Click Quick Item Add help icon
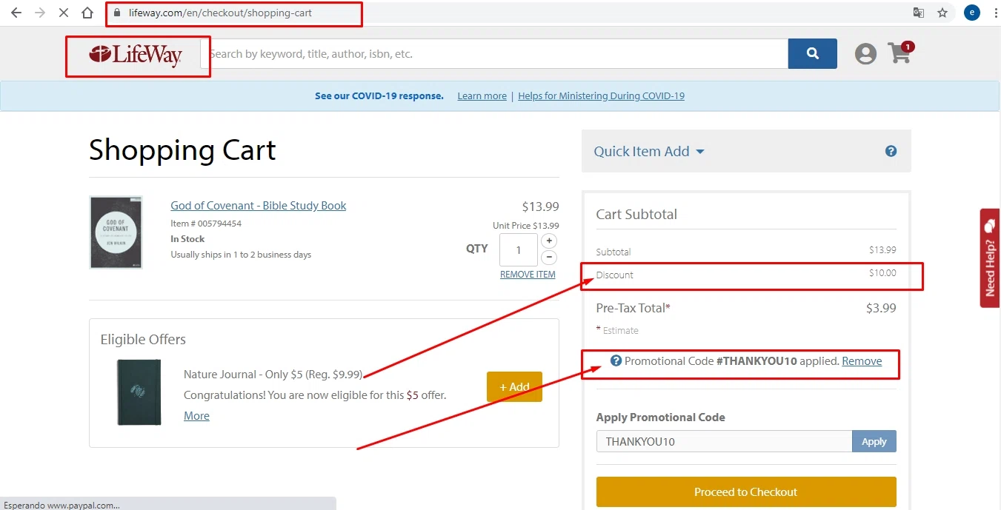The image size is (1001, 510). [891, 151]
